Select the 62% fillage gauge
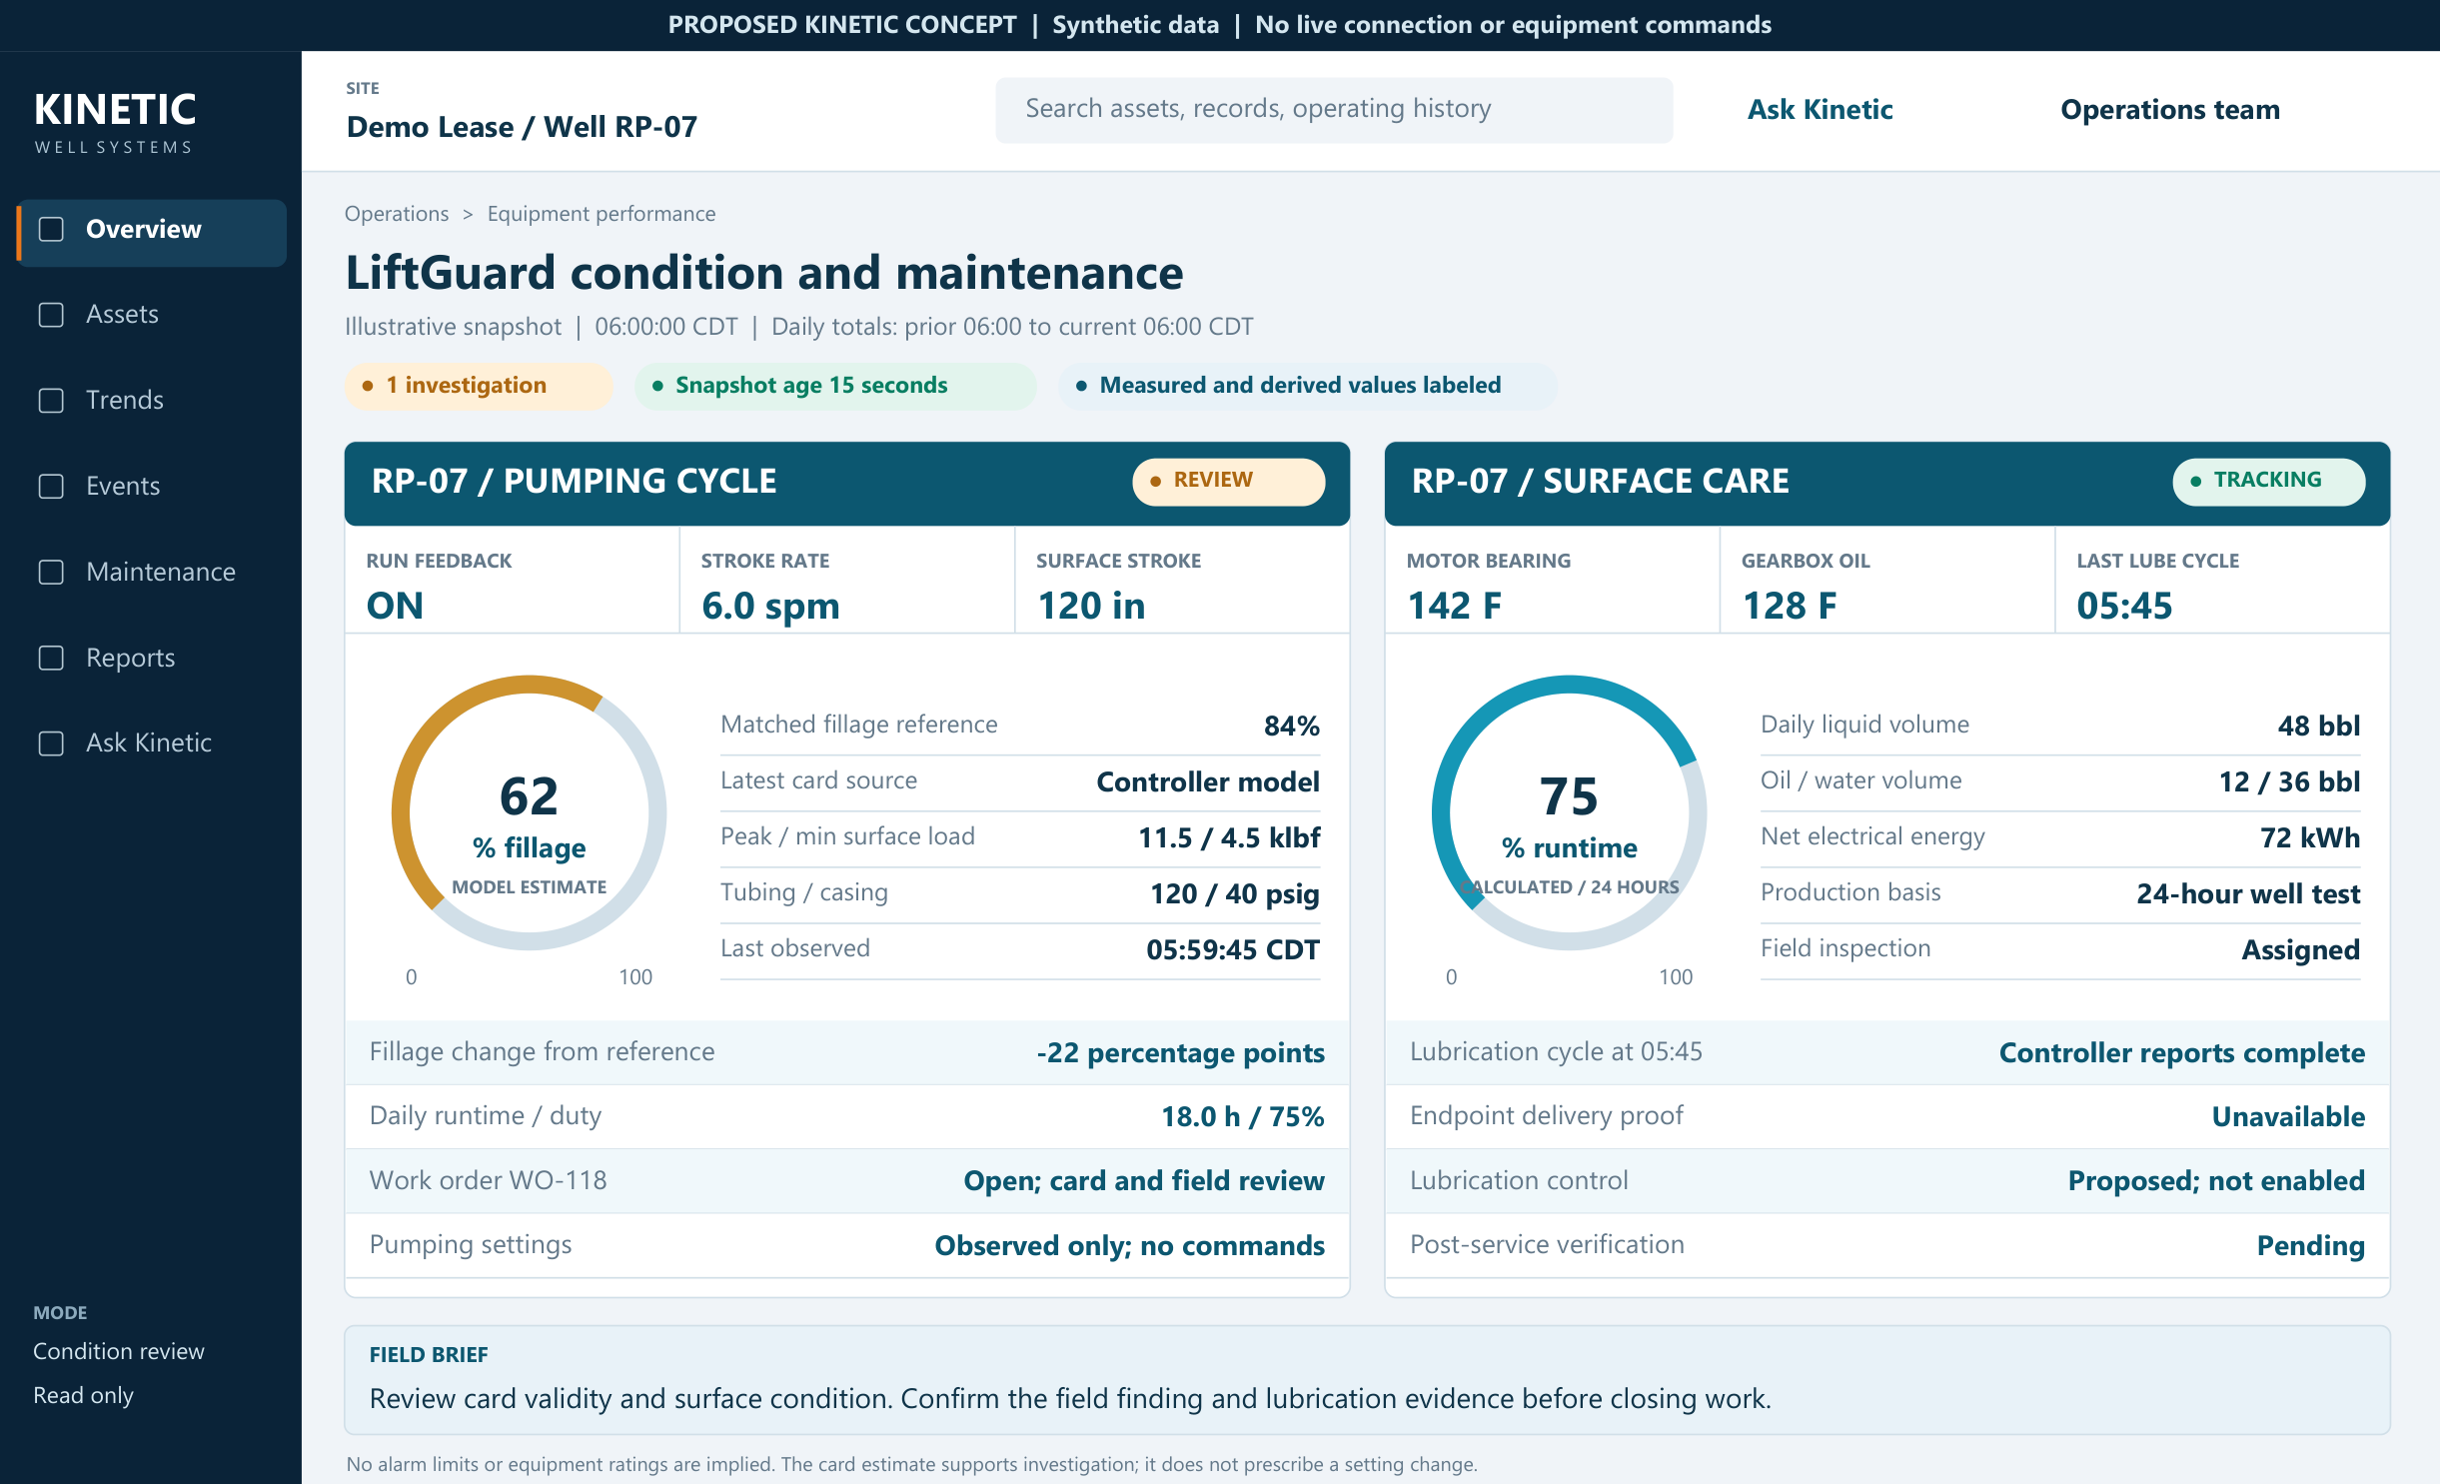Image resolution: width=2440 pixels, height=1484 pixels. point(529,813)
